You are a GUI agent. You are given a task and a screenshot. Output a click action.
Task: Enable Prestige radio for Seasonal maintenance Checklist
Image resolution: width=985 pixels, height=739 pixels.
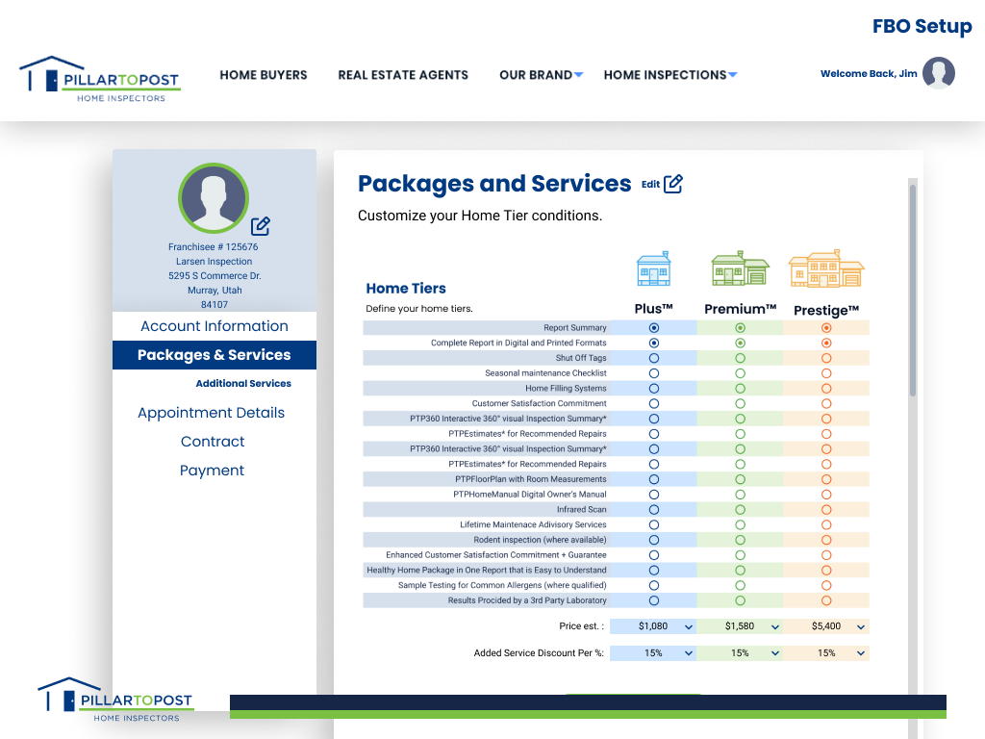coord(826,373)
